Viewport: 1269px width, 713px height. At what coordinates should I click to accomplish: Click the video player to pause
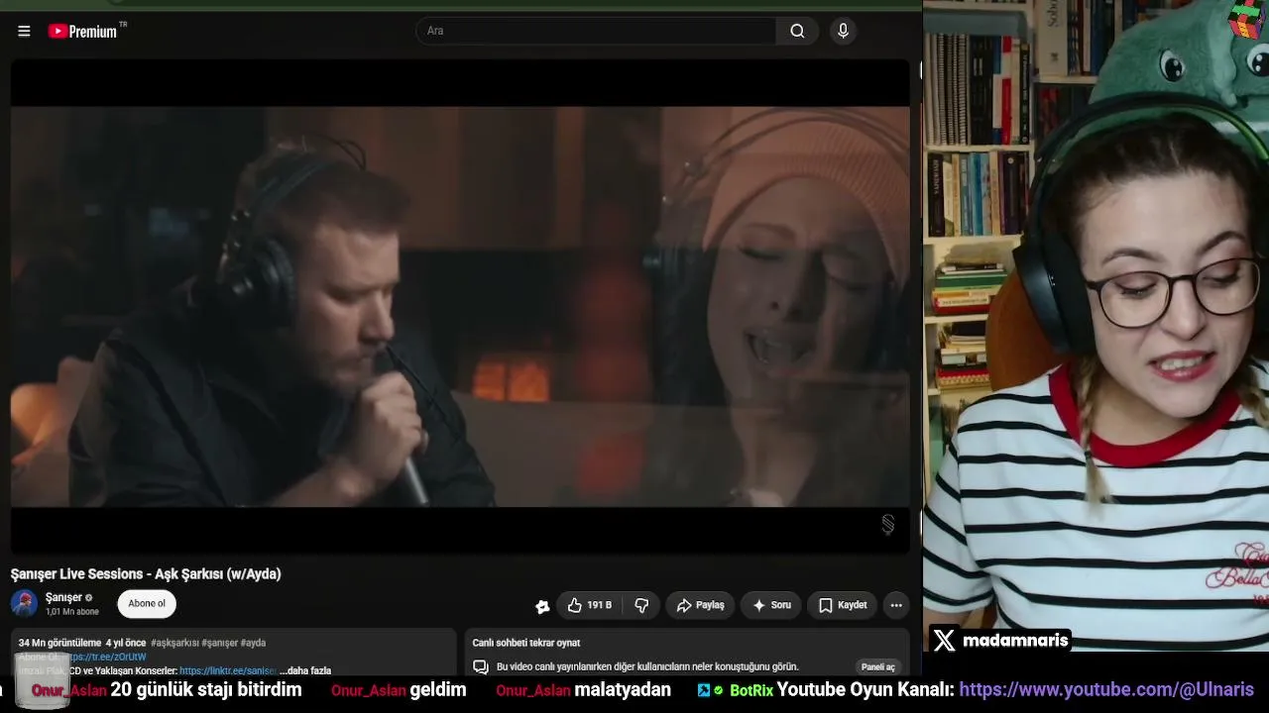click(460, 306)
